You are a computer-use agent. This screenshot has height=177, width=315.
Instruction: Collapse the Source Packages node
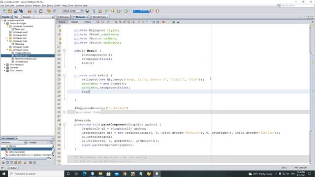click(5, 23)
